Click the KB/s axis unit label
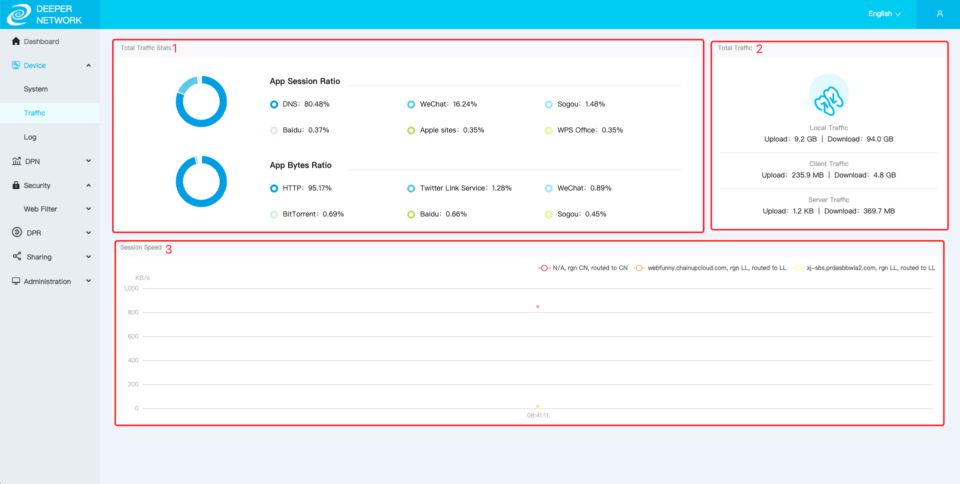 point(143,278)
